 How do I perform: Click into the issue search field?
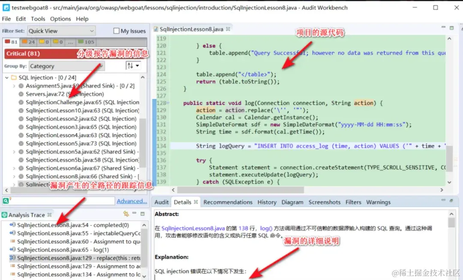point(62,201)
